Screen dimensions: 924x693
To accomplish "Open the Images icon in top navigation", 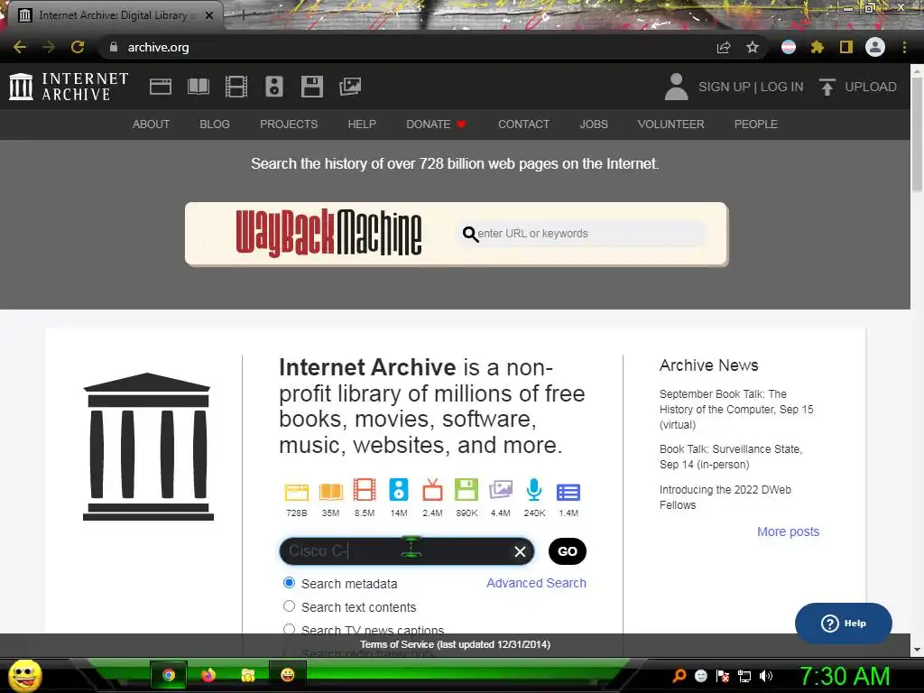I will 350,87.
